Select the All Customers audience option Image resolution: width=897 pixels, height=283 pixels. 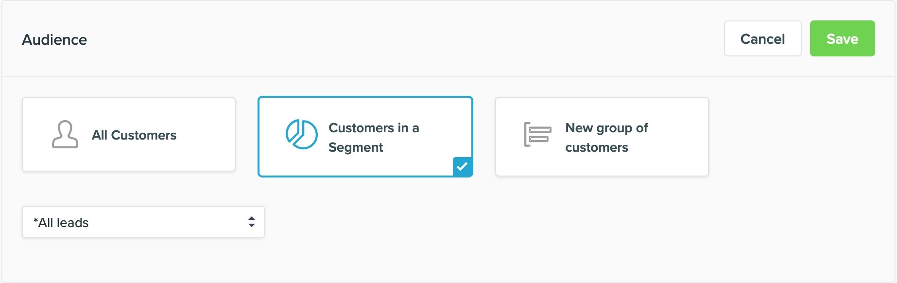click(x=128, y=135)
